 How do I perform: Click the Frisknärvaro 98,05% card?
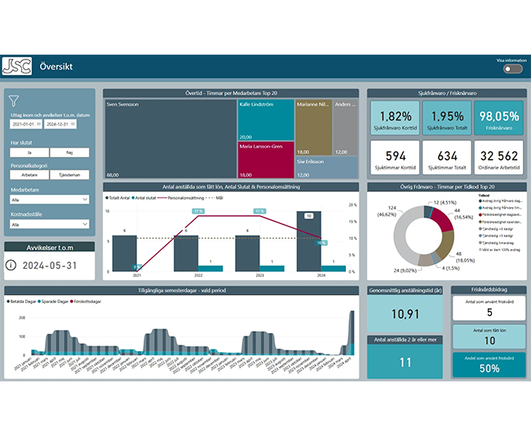(499, 117)
